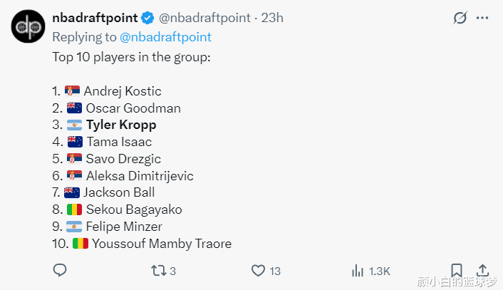
Task: Click the @nbadraftpoint handle in header
Action: [x=204, y=18]
